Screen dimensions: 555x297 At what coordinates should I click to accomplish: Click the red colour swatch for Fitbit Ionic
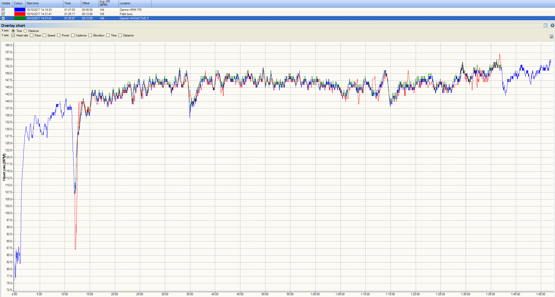point(20,14)
